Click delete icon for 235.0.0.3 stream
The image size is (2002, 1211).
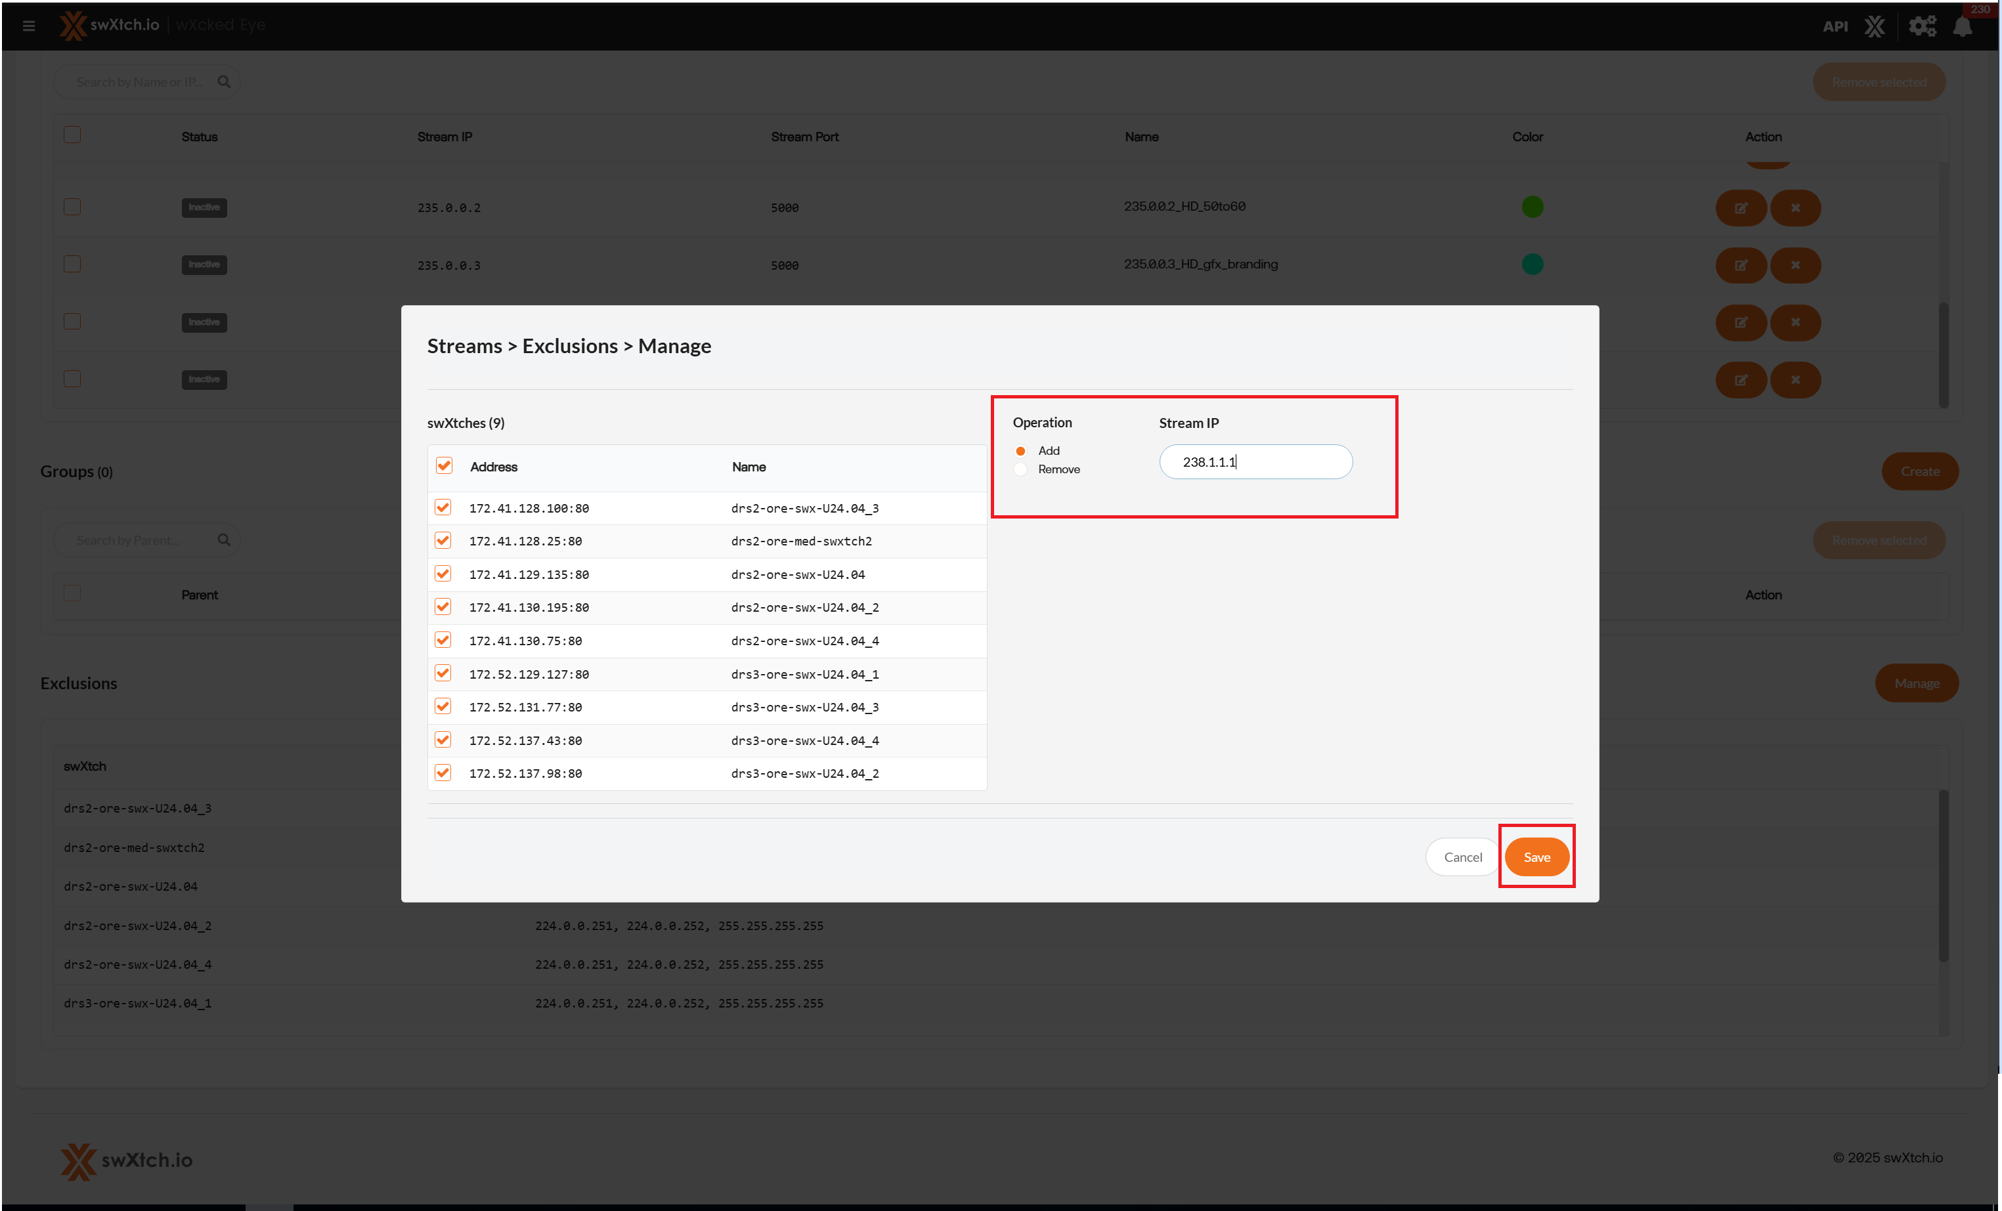[1795, 266]
